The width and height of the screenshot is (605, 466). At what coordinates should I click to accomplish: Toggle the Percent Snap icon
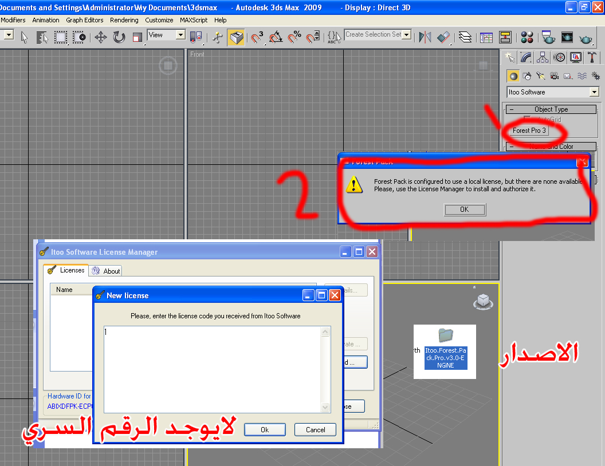click(294, 37)
